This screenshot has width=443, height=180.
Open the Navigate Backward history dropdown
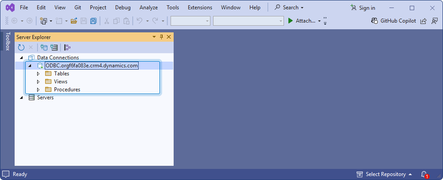point(22,21)
